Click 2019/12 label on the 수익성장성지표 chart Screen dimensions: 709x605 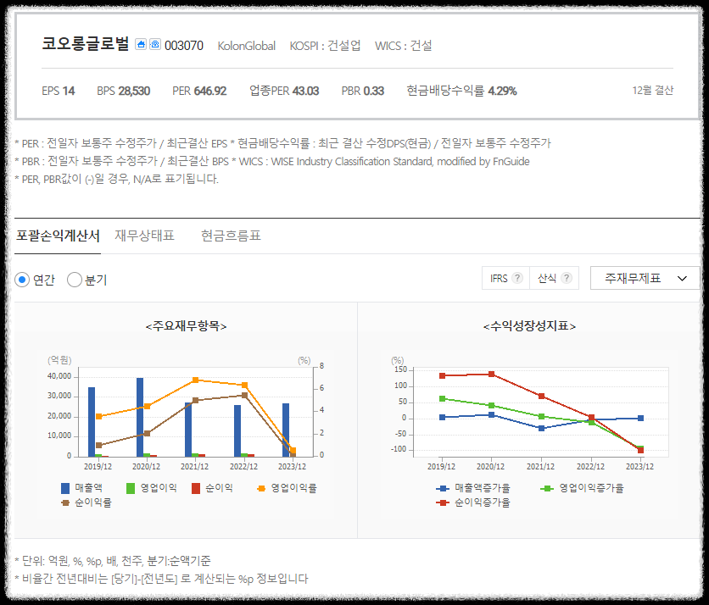pyautogui.click(x=441, y=466)
